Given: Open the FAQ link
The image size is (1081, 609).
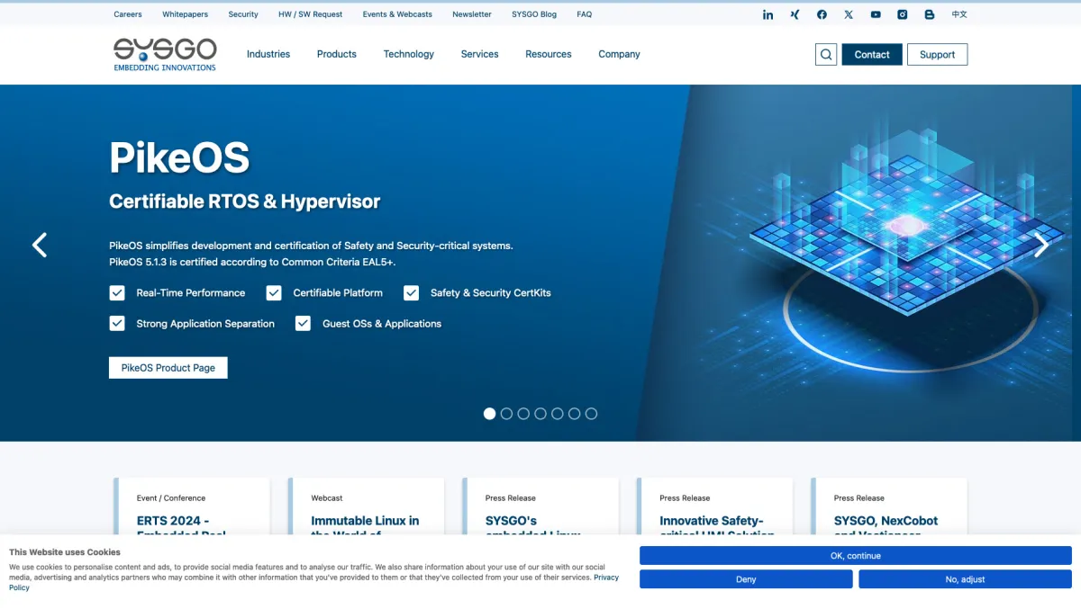Looking at the screenshot, I should click(585, 14).
